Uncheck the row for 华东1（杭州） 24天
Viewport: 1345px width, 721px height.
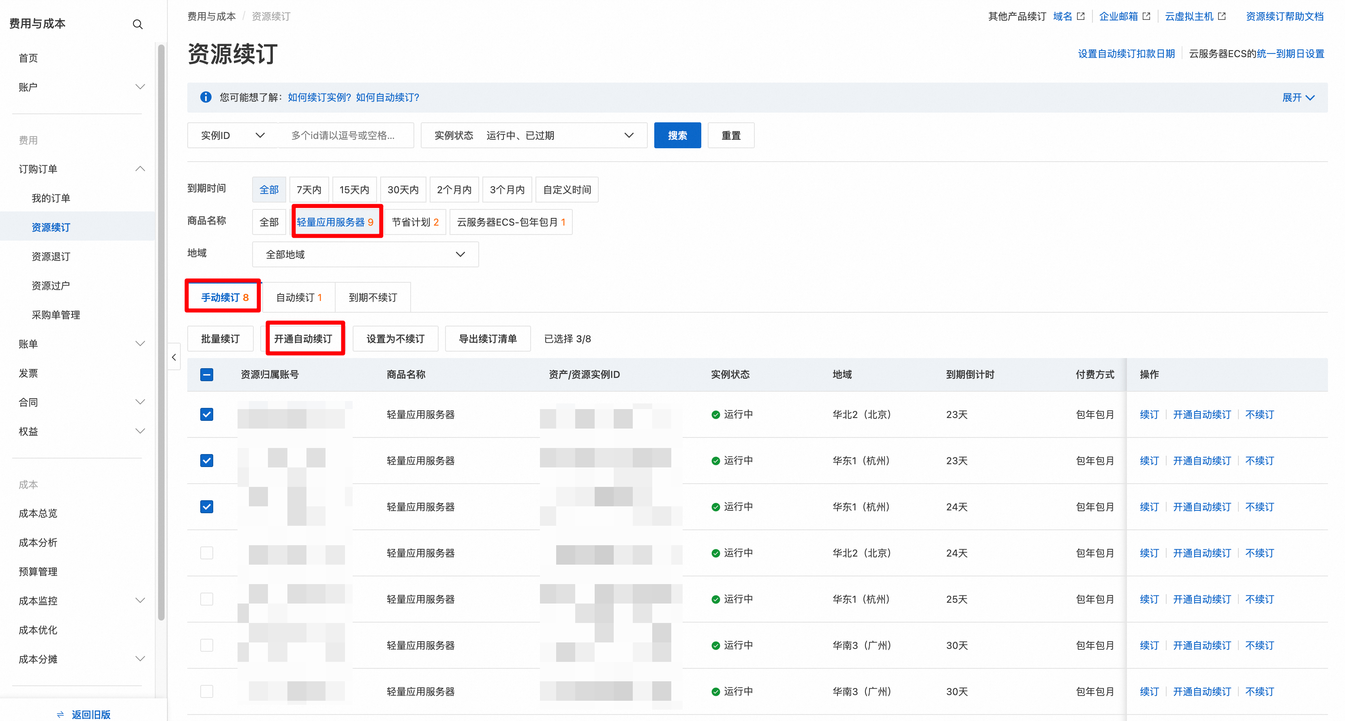(207, 507)
